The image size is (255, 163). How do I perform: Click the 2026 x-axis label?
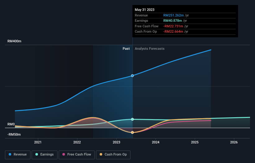click(x=234, y=142)
